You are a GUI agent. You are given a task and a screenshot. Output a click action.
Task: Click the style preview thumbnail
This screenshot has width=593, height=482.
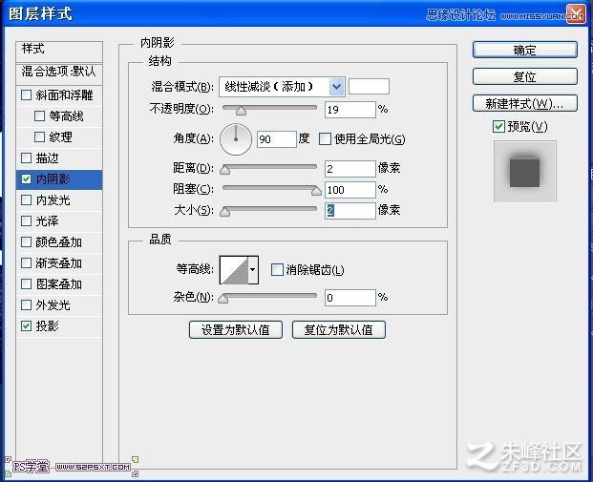[525, 171]
